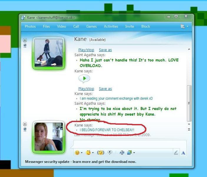Click the webcam icon beside Kane's picture
This screenshot has width=207, height=177.
(x=25, y=46)
